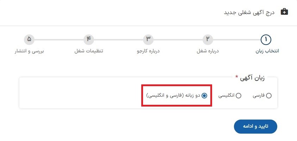Open تنظیمات شغل step label

(89, 51)
